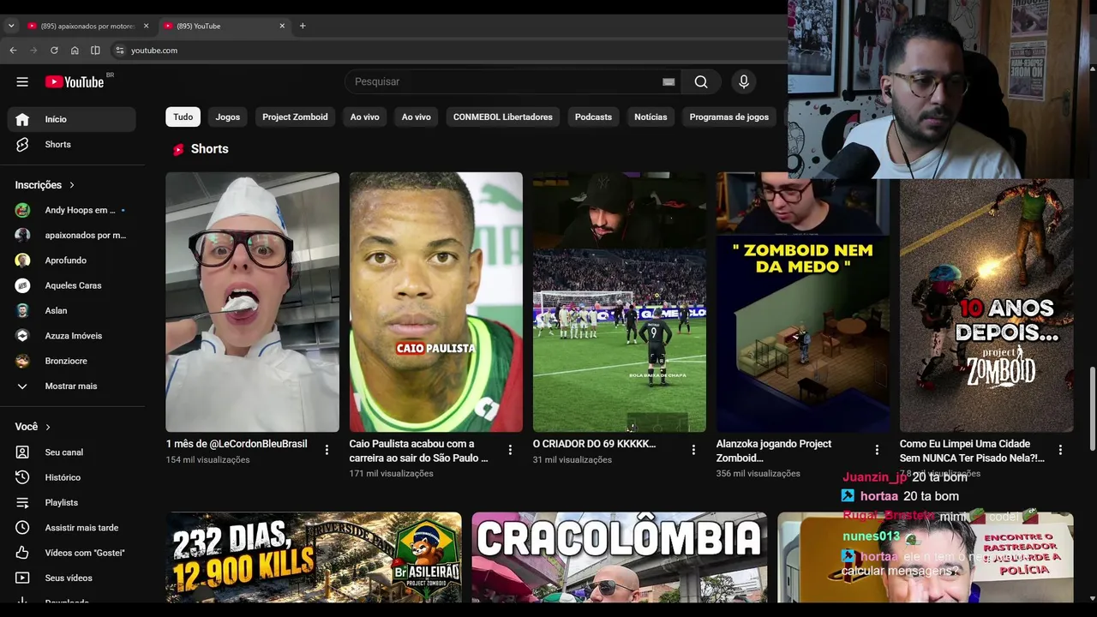Select the CONMEBOL Libertadores chip
This screenshot has height=617, width=1097.
coord(503,117)
